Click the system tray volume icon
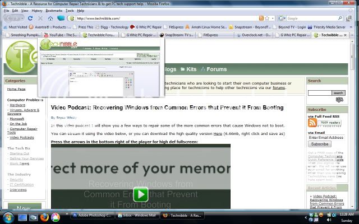This screenshot has width=359, height=224. (x=329, y=220)
